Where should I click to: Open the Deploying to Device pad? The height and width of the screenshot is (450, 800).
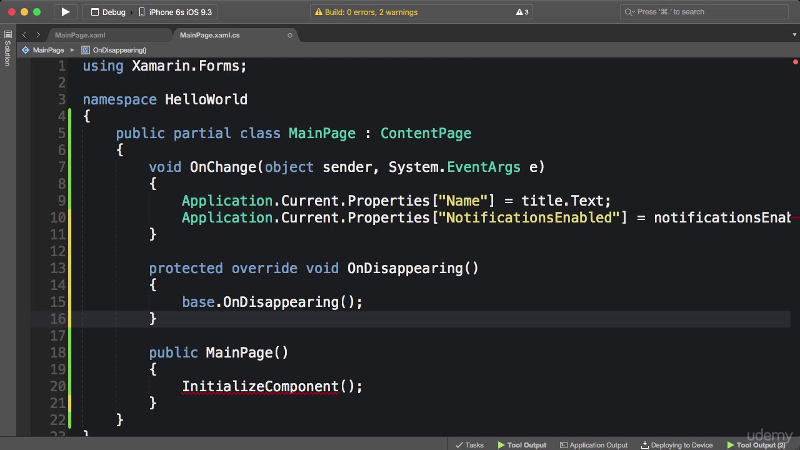click(x=677, y=445)
